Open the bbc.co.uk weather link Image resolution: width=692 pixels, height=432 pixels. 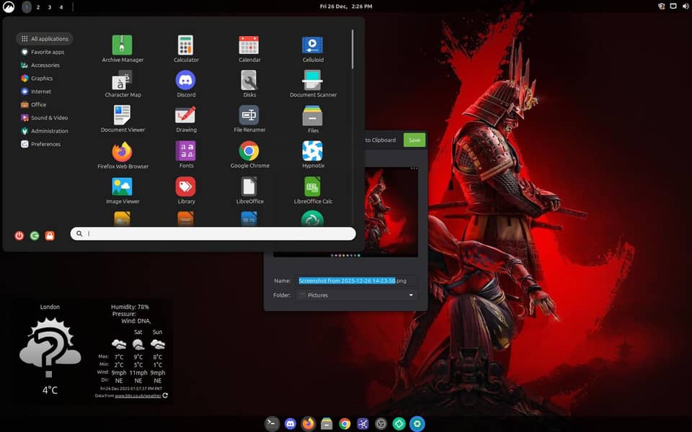coord(137,395)
